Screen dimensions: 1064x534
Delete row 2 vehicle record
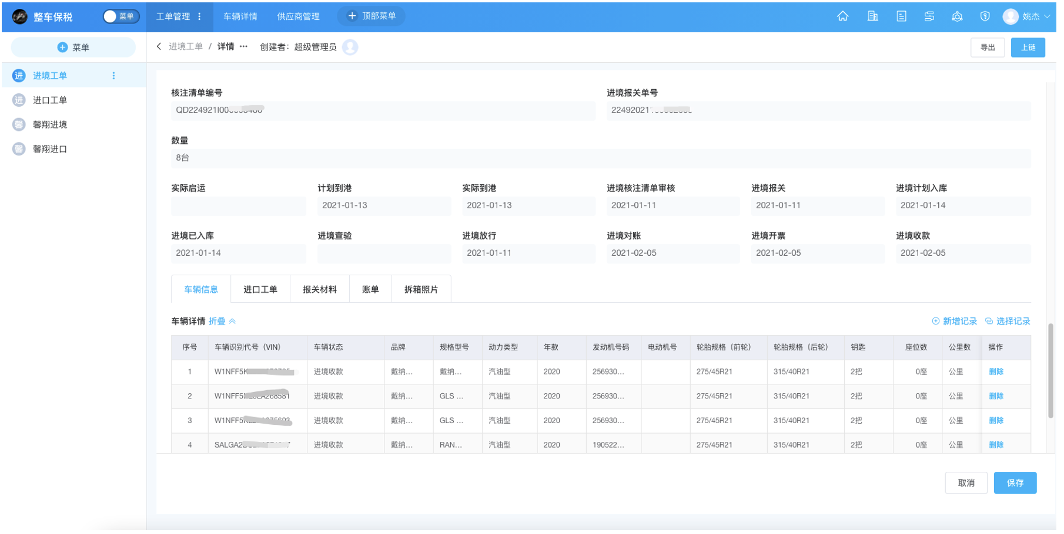tap(996, 397)
